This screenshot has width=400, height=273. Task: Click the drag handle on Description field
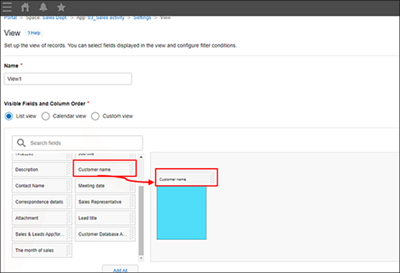click(x=68, y=170)
